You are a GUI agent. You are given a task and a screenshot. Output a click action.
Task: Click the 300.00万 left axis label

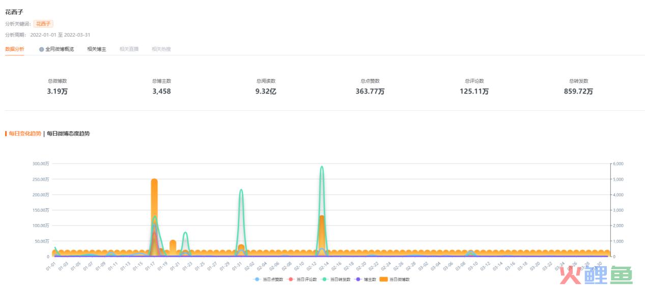click(x=41, y=164)
